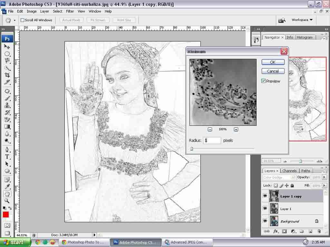The image size is (330, 247).
Task: Hide the Layer 1 layer
Action: 265,208
